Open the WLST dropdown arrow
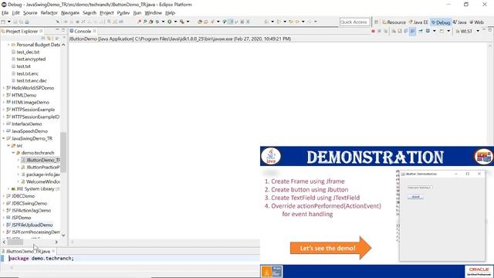Viewport: 494px width, 278px height. tap(478, 31)
